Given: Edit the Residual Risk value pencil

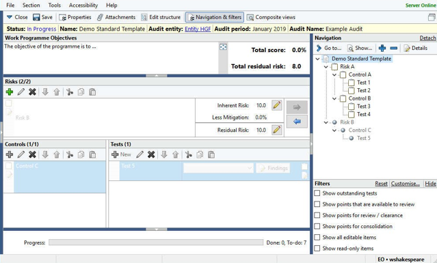Looking at the screenshot, I should 277,130.
